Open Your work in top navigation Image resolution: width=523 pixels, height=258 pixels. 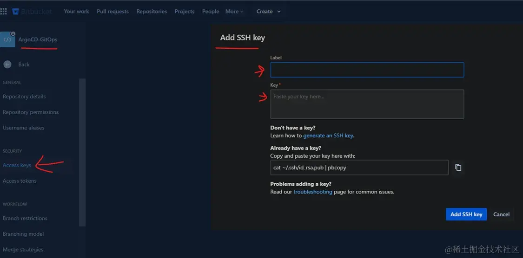[76, 11]
